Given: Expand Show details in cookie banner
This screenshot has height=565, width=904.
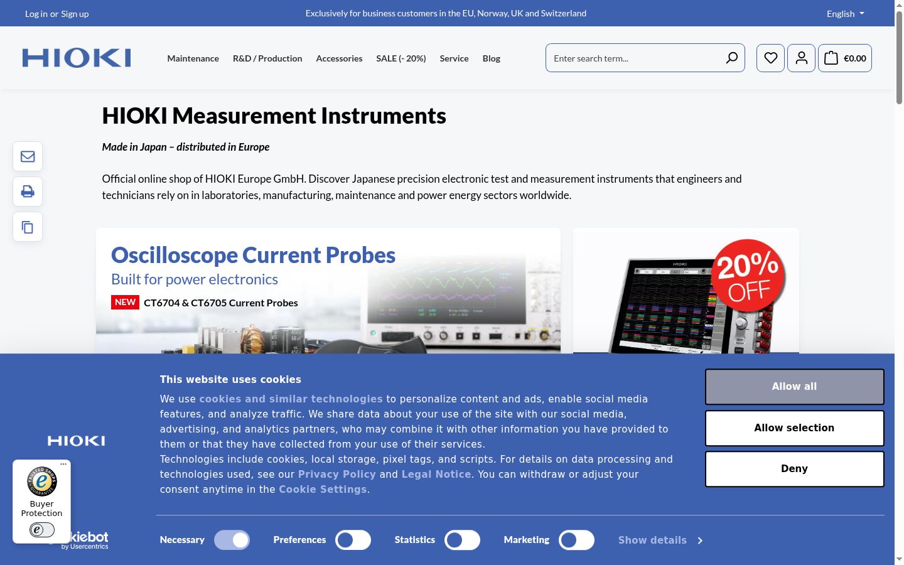Looking at the screenshot, I should click(x=660, y=540).
